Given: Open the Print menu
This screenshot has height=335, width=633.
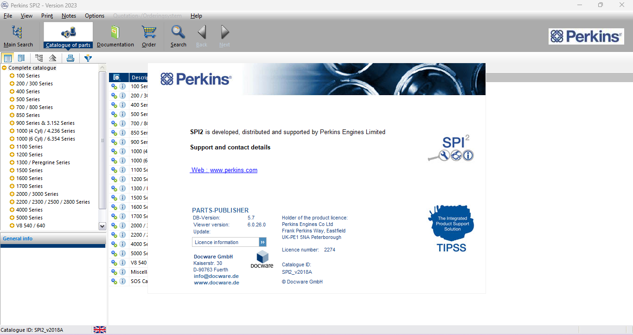Looking at the screenshot, I should 47,16.
